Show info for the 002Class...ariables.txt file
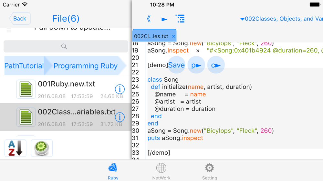 (x=120, y=117)
